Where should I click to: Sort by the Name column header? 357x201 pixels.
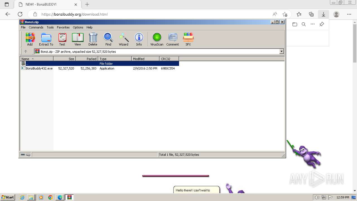pyautogui.click(x=37, y=59)
